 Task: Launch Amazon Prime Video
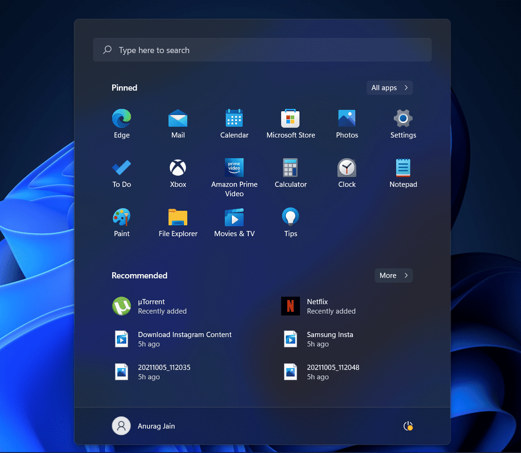click(x=234, y=168)
